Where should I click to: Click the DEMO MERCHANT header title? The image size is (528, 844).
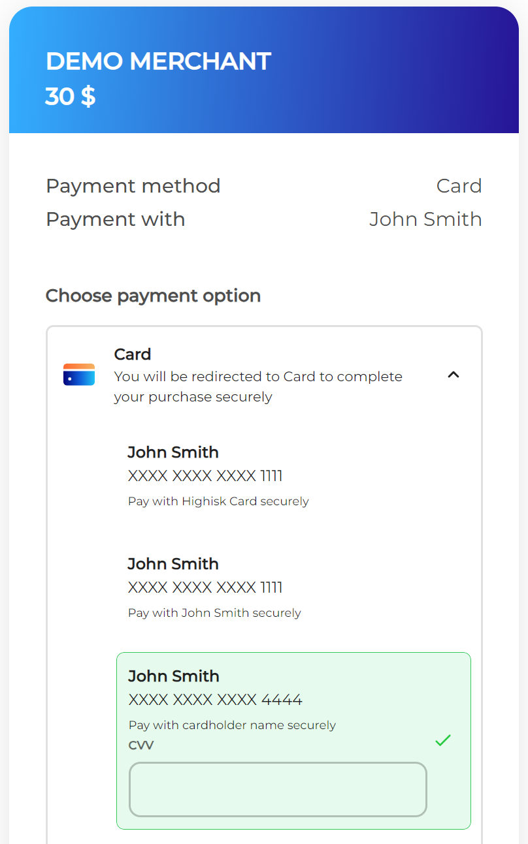pyautogui.click(x=158, y=61)
